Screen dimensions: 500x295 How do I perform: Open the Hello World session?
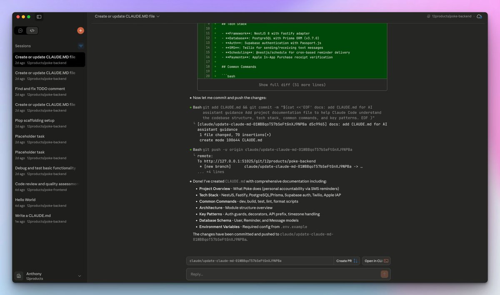coord(49,202)
